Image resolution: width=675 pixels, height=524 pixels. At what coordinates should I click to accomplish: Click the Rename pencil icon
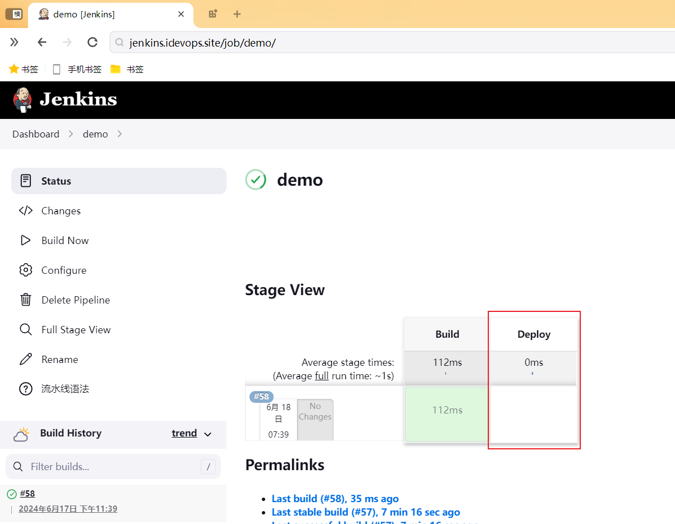coord(25,360)
